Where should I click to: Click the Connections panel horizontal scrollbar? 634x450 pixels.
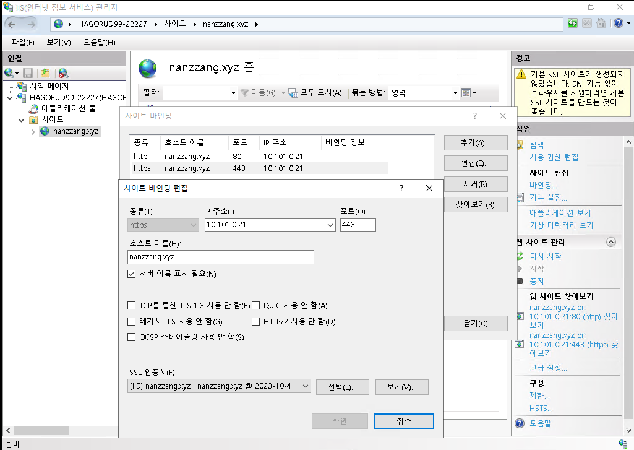[41, 431]
